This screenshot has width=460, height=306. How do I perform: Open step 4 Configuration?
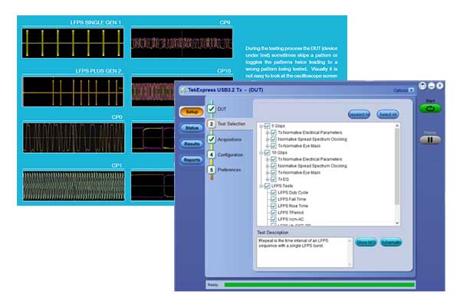(212, 154)
